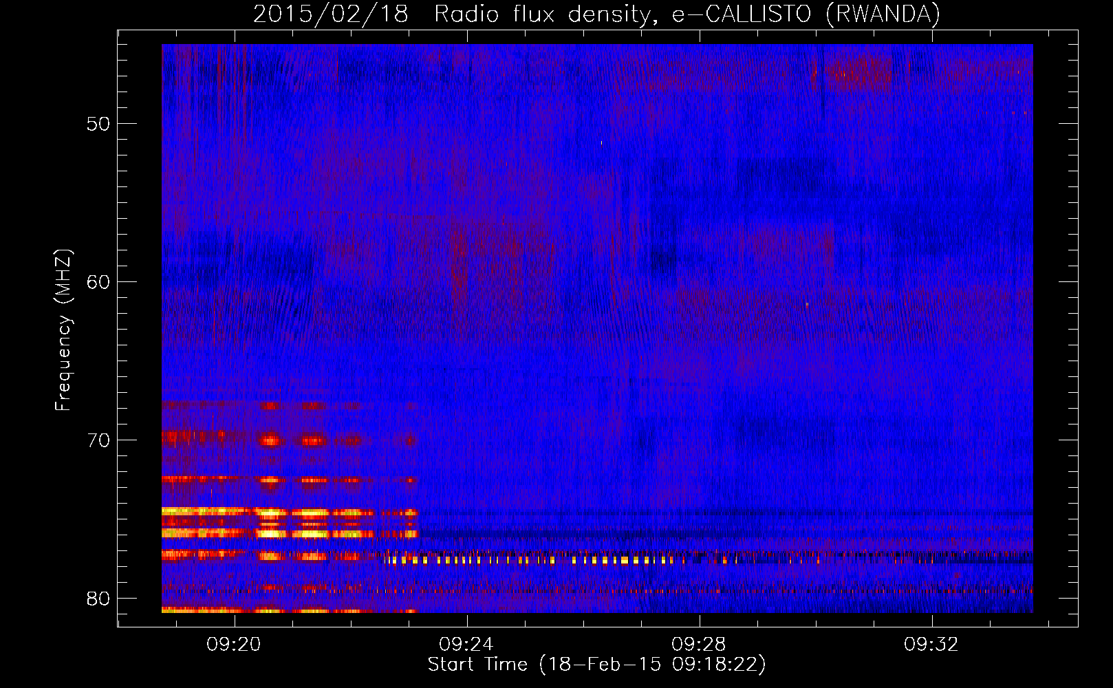Screen dimensions: 1113x688
Task: Select the 70 frequency axis label
Action: [x=98, y=440]
